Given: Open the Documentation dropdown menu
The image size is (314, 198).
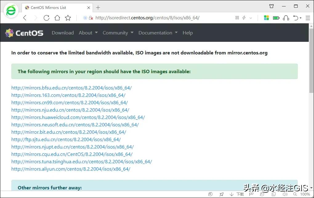Looking at the screenshot, I should (x=155, y=33).
